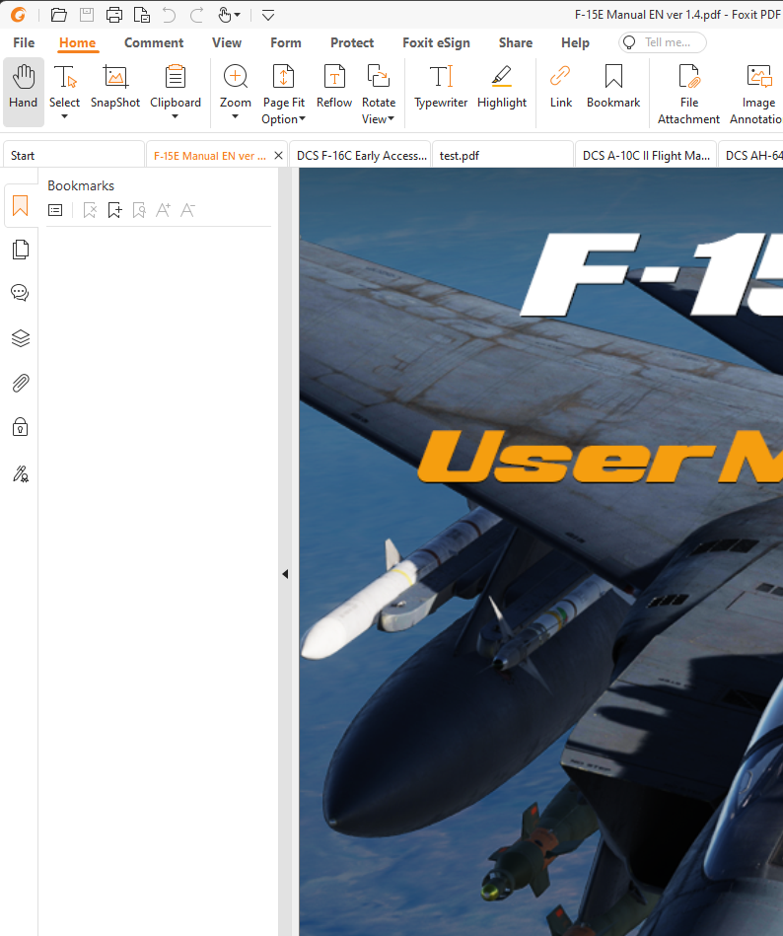Viewport: 783px width, 936px height.
Task: Switch to DCS A-10C II Flight Manual tab
Action: pyautogui.click(x=646, y=155)
